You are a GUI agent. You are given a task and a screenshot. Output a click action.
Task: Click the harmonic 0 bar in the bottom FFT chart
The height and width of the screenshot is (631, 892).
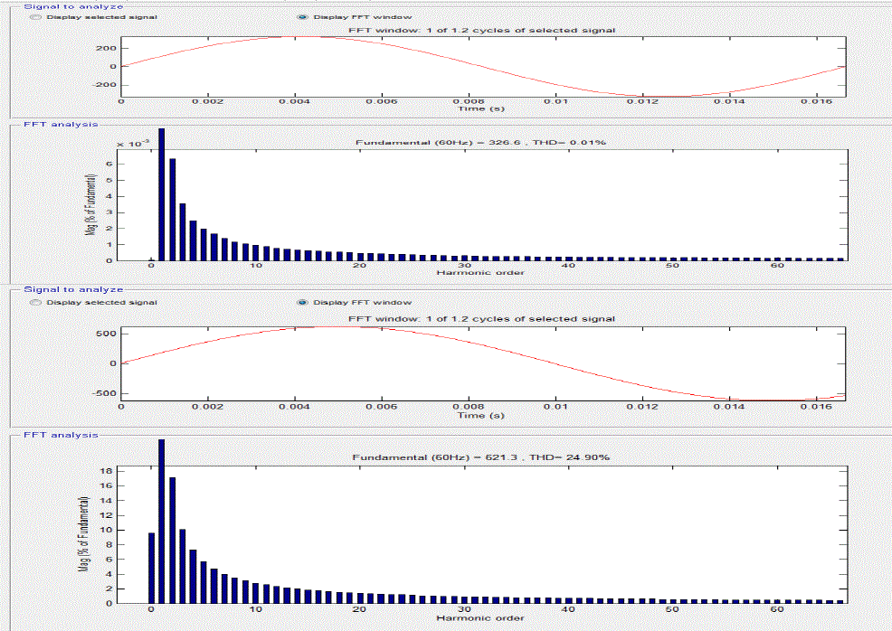pos(151,568)
